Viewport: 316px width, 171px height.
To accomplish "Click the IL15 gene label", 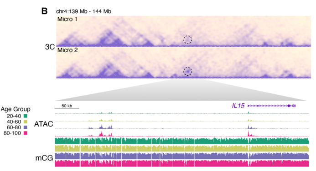I will click(x=238, y=105).
